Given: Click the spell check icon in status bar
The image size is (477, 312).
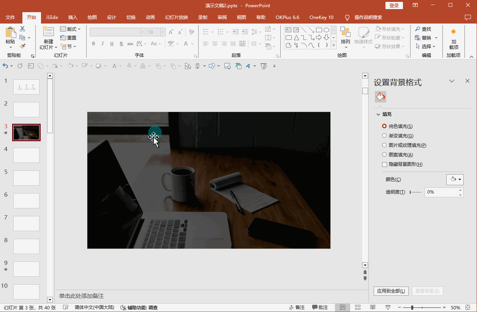Looking at the screenshot, I should [x=66, y=307].
